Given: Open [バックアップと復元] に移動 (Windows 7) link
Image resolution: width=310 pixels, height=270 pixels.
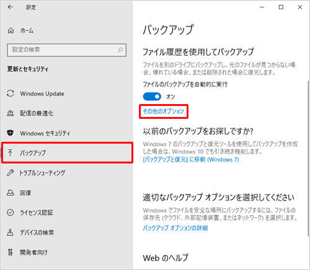Looking at the screenshot, I should 191,160.
